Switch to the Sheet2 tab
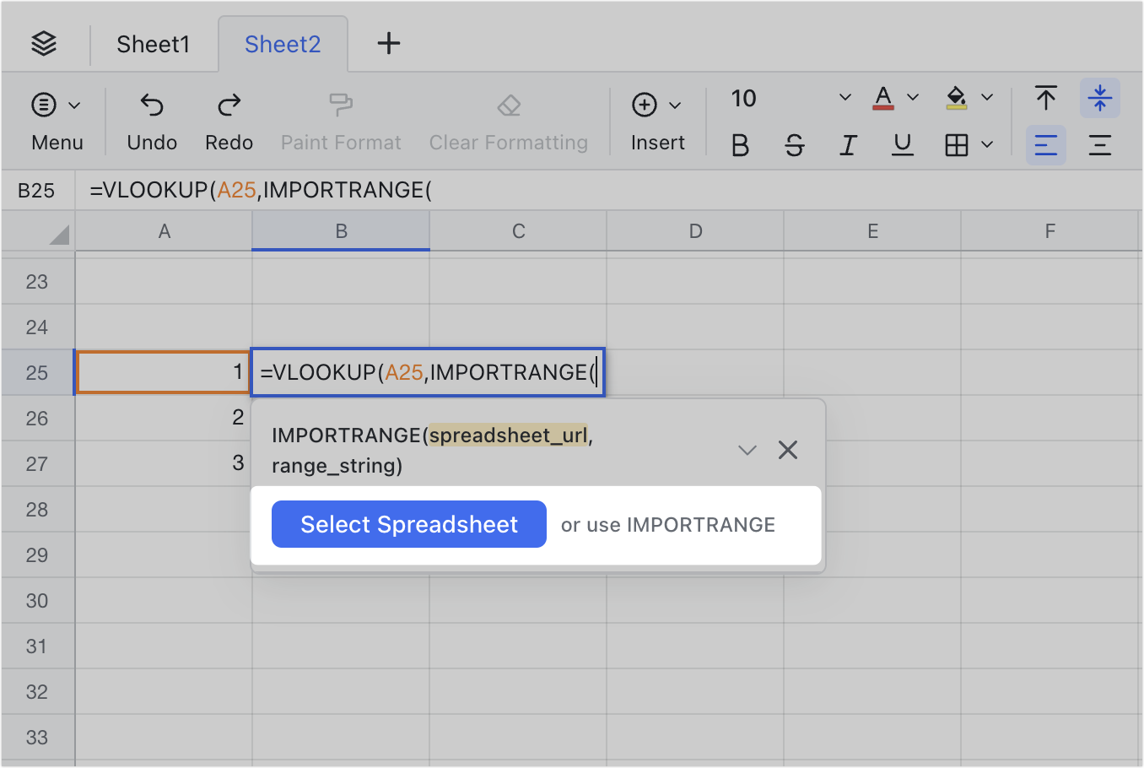Image resolution: width=1144 pixels, height=768 pixels. (283, 43)
